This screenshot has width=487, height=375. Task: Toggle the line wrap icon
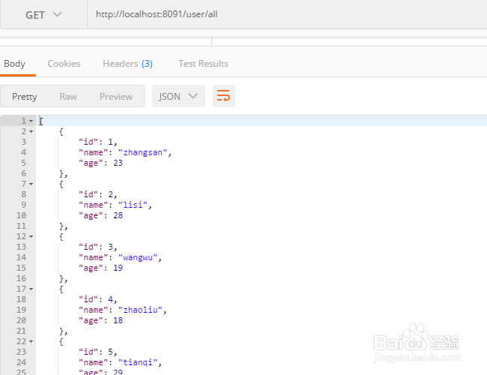tap(223, 96)
